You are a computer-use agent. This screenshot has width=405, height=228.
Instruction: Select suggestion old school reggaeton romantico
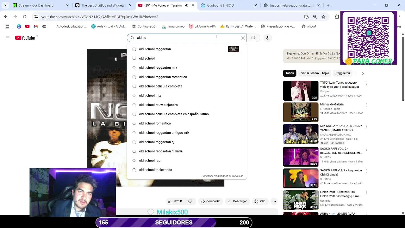[x=187, y=77]
